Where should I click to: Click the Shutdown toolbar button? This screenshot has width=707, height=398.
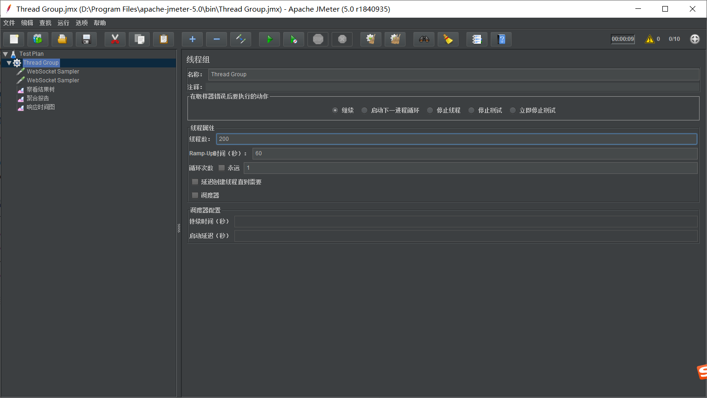point(342,39)
